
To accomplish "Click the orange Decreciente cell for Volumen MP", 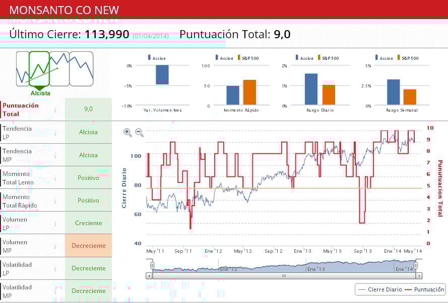I will pos(88,246).
